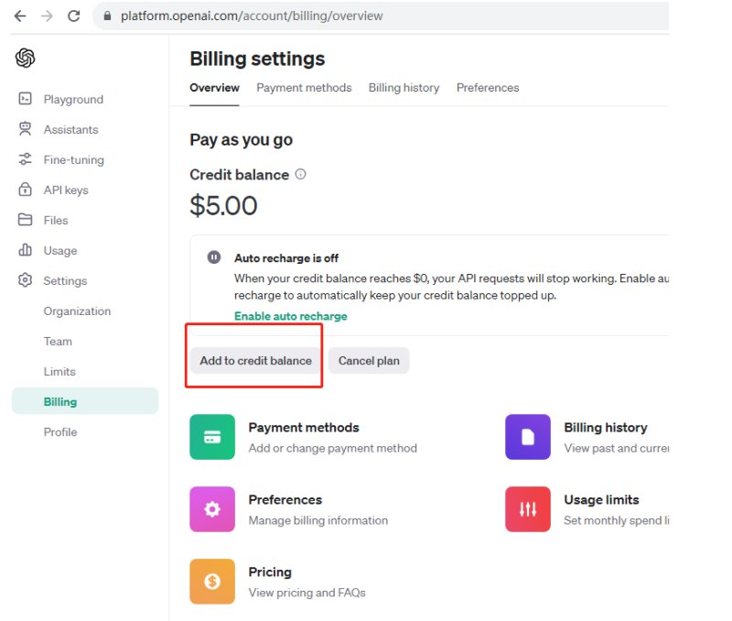Image resolution: width=732 pixels, height=621 pixels.
Task: Click the 'Credit balance' label
Action: tap(240, 175)
